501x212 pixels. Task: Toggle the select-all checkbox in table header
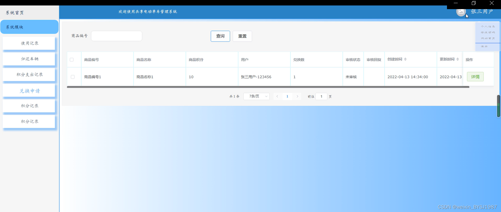coord(72,60)
